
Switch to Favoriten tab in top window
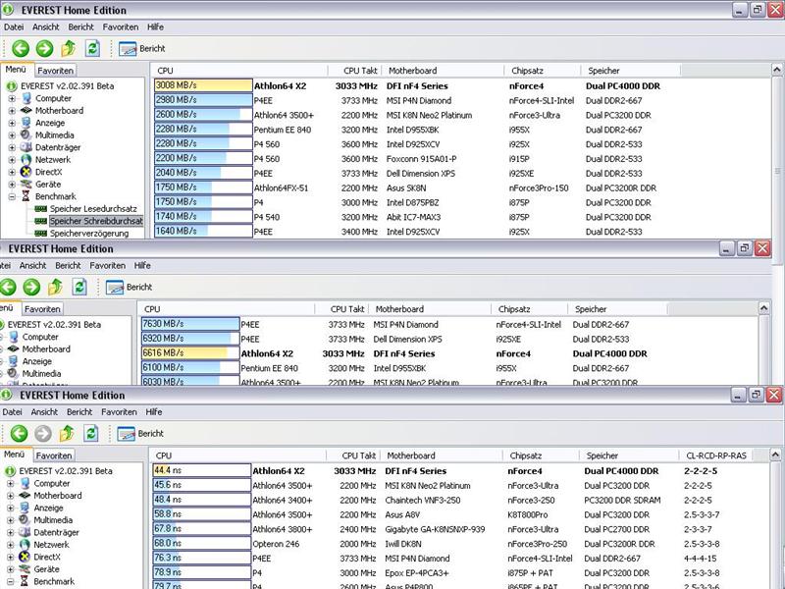coord(56,71)
